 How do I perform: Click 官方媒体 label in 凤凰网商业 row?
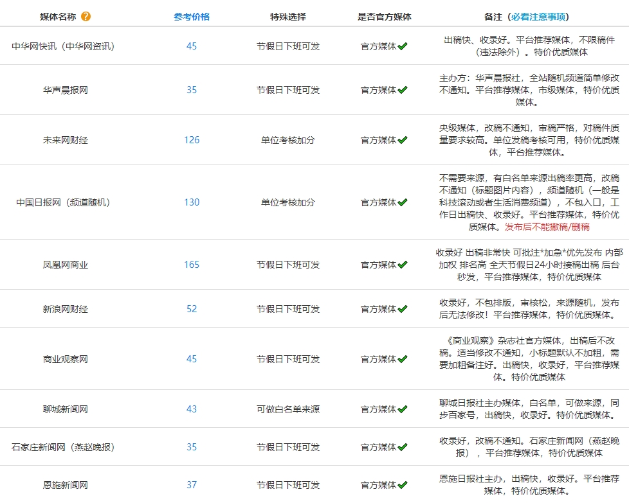379,265
